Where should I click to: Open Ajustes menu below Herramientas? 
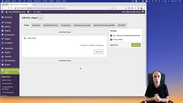click(7, 65)
